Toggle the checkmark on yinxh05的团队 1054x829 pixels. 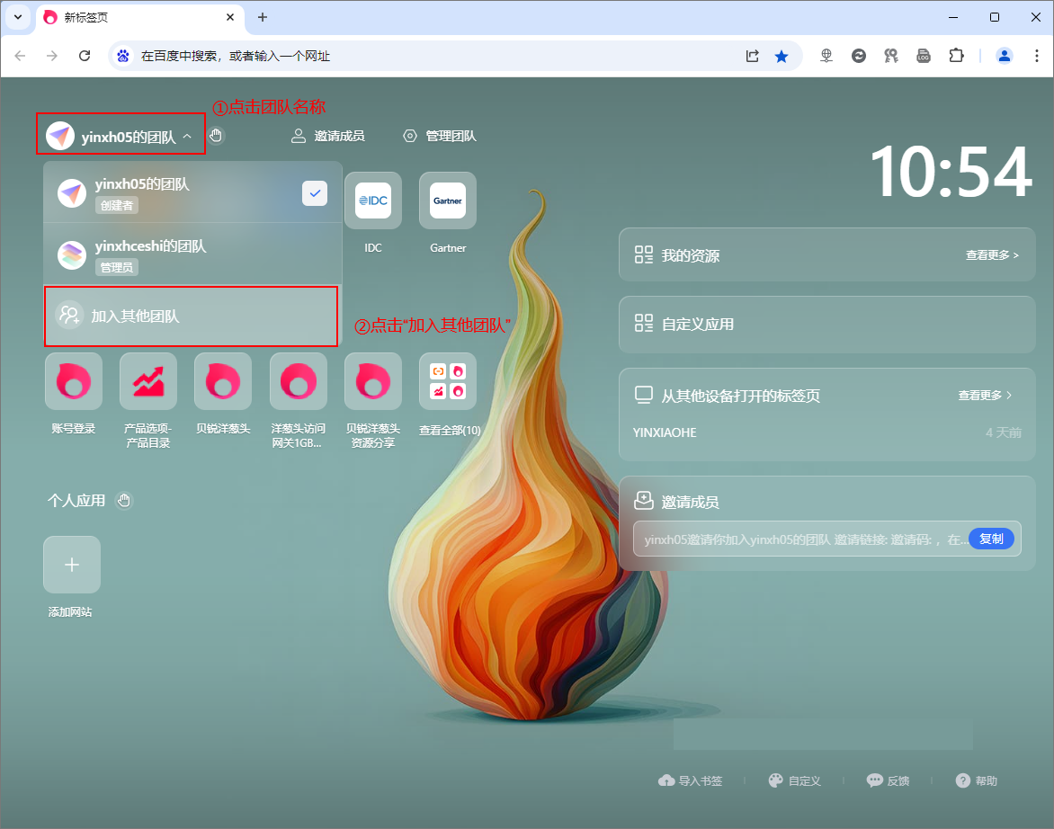(x=314, y=193)
